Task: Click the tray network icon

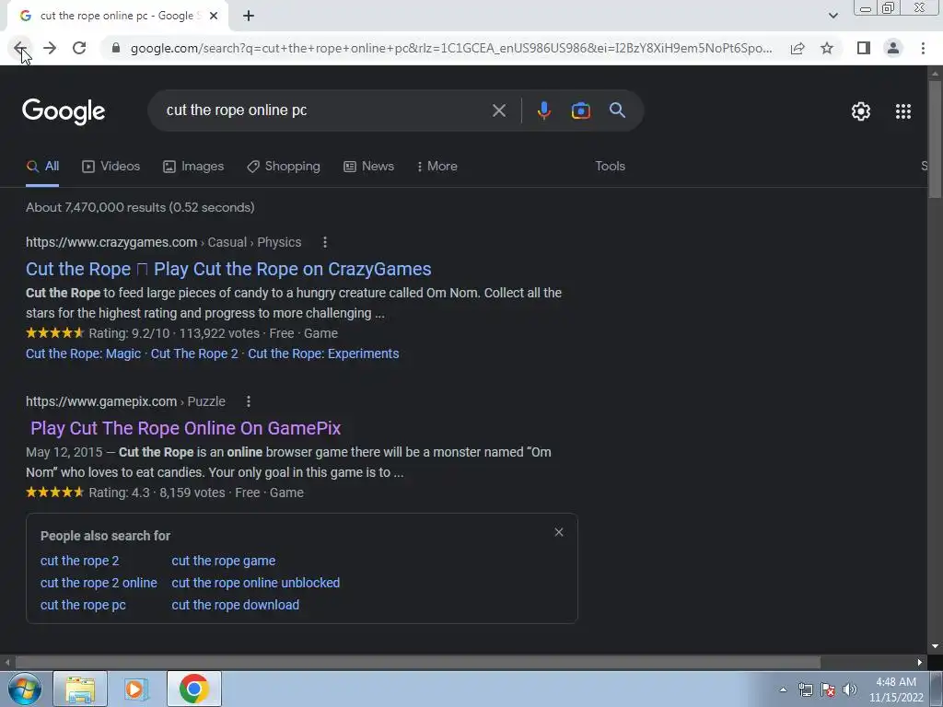Action: click(x=805, y=690)
